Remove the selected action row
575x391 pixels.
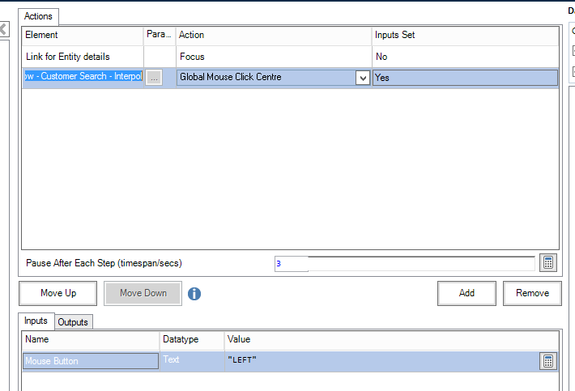tap(532, 293)
